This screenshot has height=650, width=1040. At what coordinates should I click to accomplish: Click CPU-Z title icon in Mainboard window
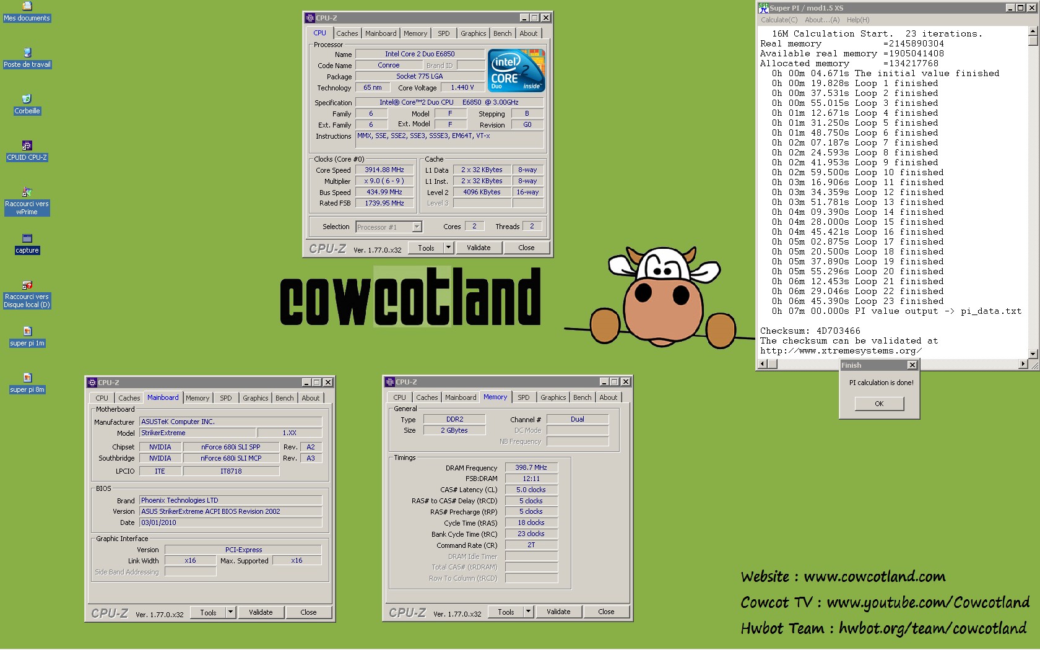point(92,383)
